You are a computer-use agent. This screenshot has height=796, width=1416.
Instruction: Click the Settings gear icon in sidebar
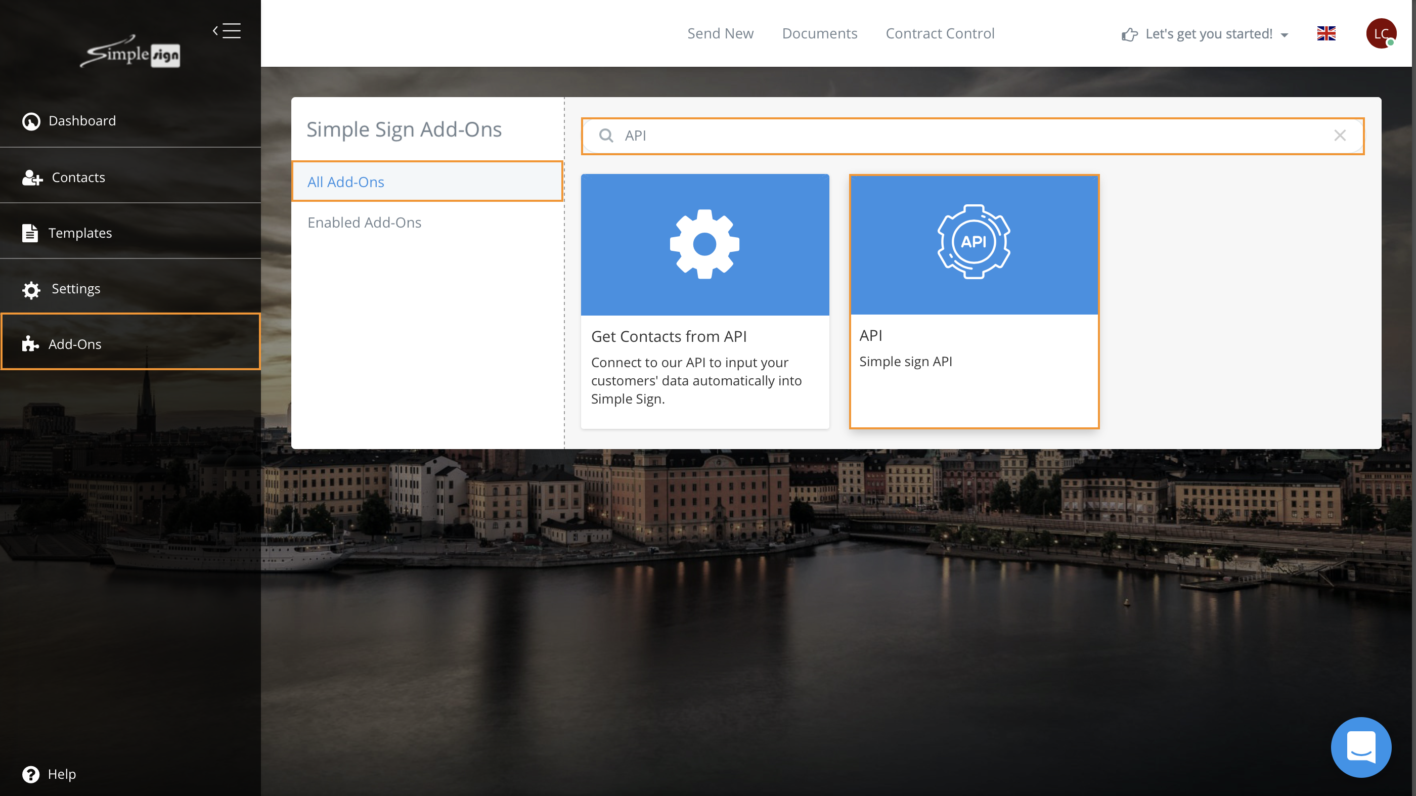click(x=31, y=290)
